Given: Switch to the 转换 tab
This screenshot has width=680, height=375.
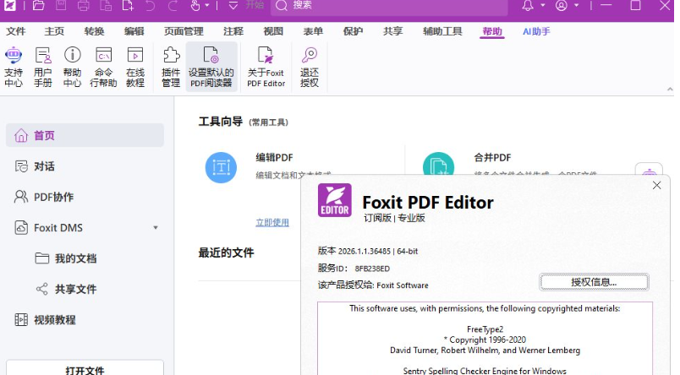Looking at the screenshot, I should [x=94, y=31].
